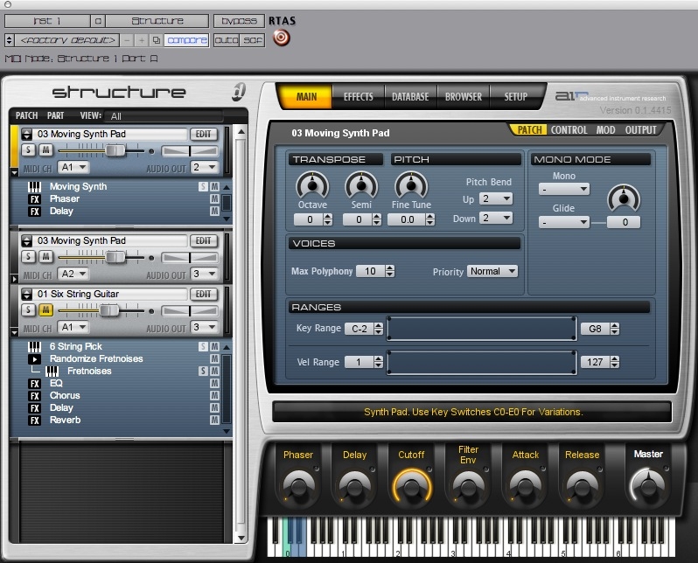Click the FX icon beside Reverb

[x=34, y=421]
